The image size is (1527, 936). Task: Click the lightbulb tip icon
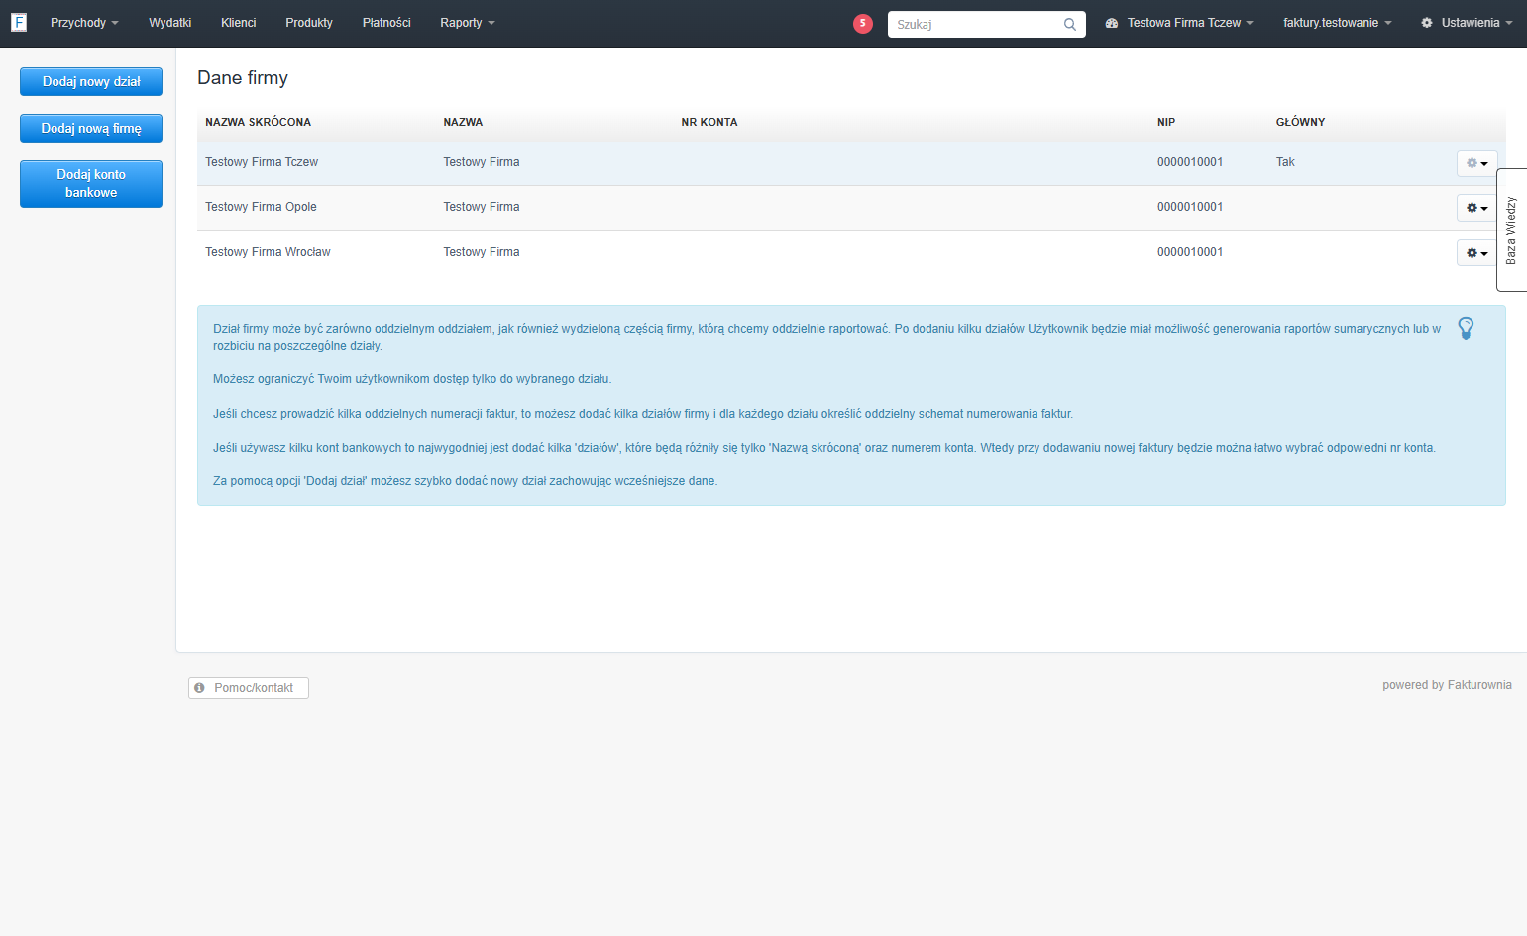[x=1466, y=328]
